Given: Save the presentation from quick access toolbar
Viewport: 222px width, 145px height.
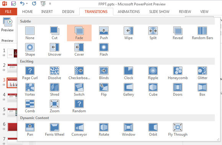Looking at the screenshot, I should click(14, 3).
